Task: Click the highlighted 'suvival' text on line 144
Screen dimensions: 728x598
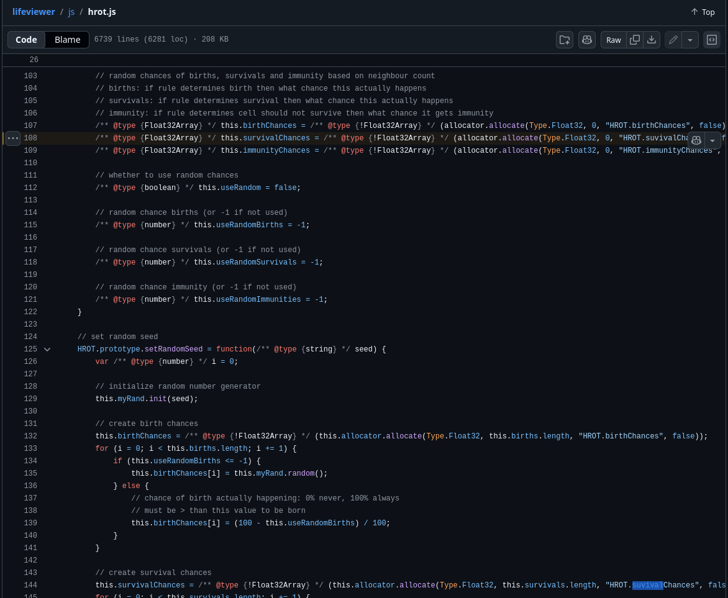Action: tap(648, 586)
